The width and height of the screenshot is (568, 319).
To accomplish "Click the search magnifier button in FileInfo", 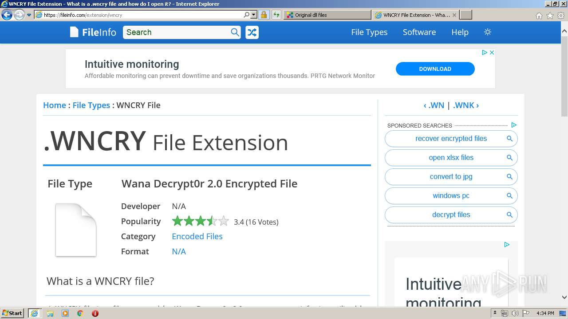I will [235, 32].
